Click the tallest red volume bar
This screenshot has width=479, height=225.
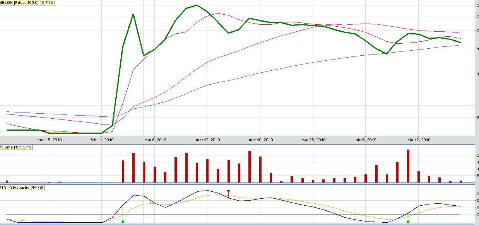[408, 166]
